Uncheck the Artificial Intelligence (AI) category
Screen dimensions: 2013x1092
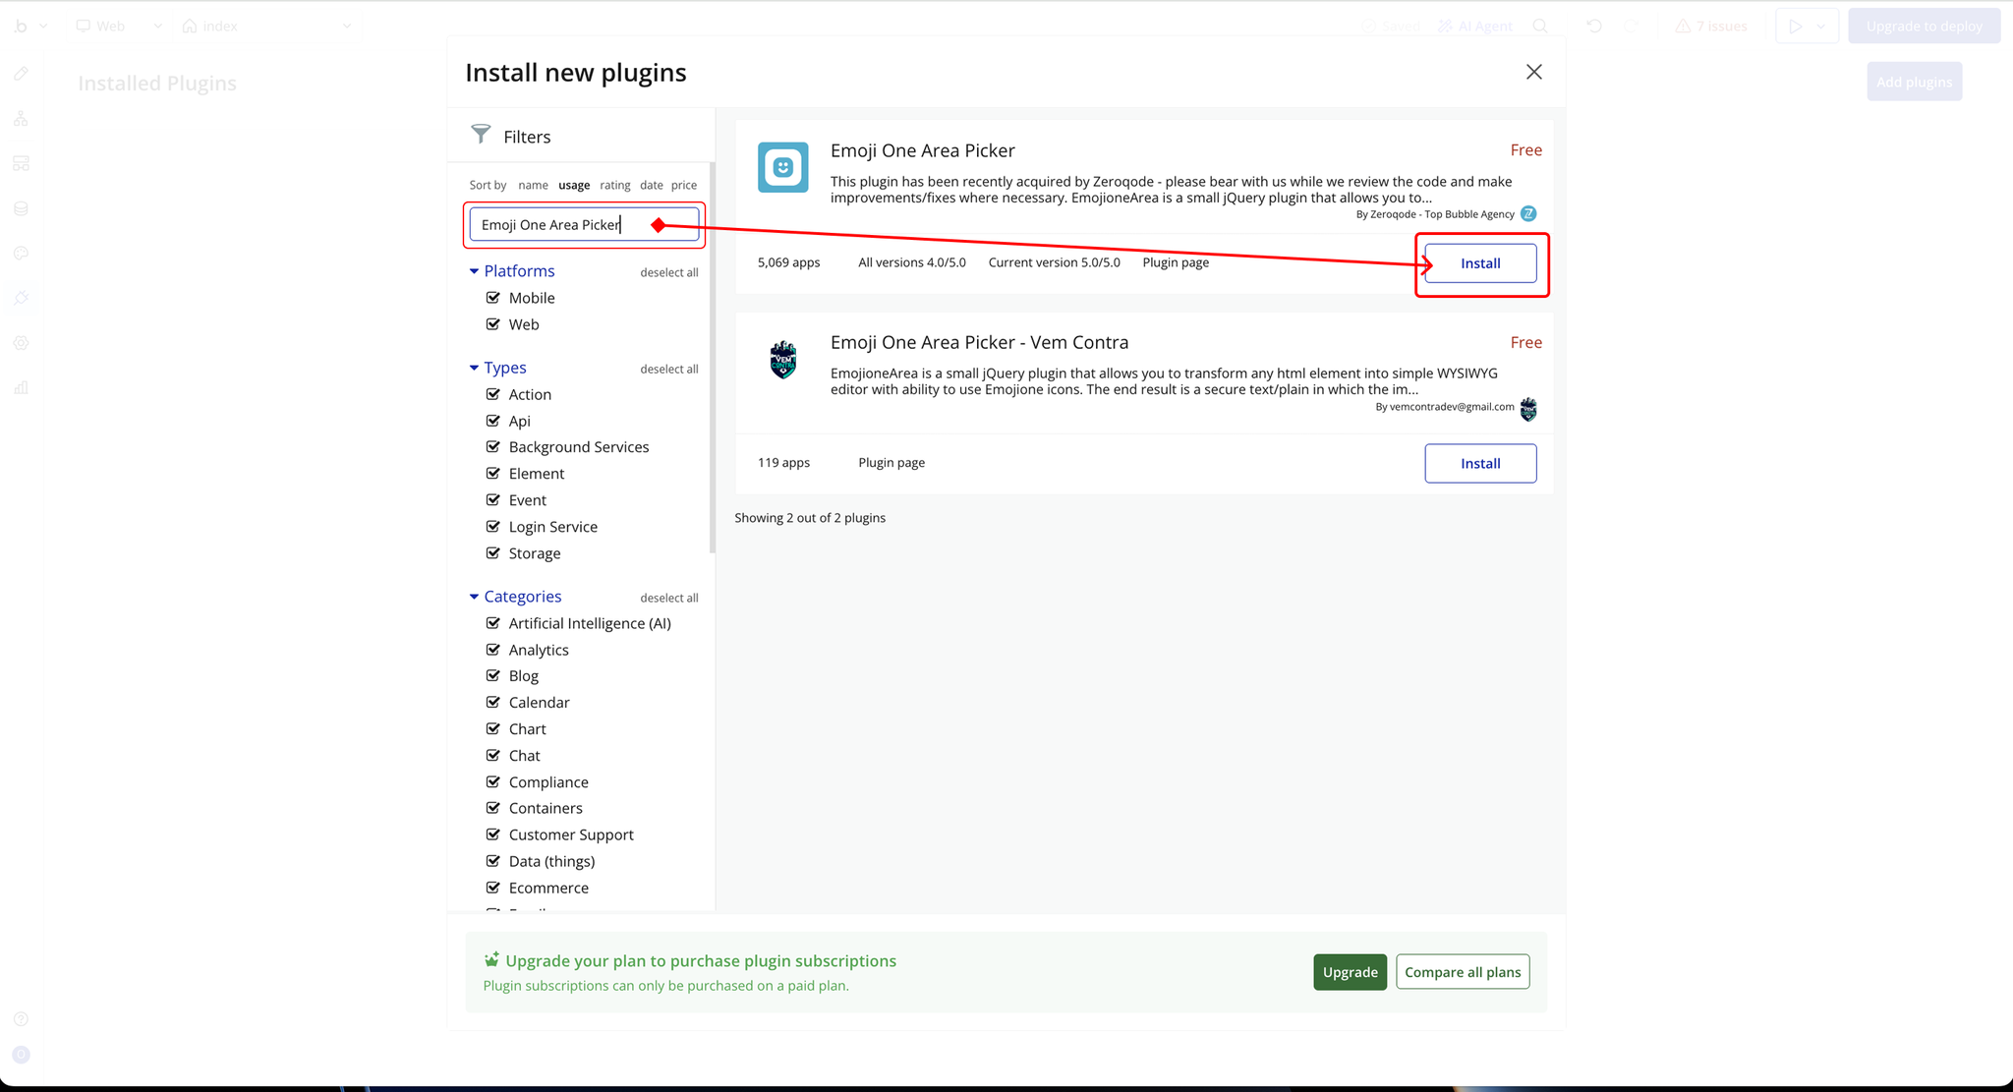493,623
